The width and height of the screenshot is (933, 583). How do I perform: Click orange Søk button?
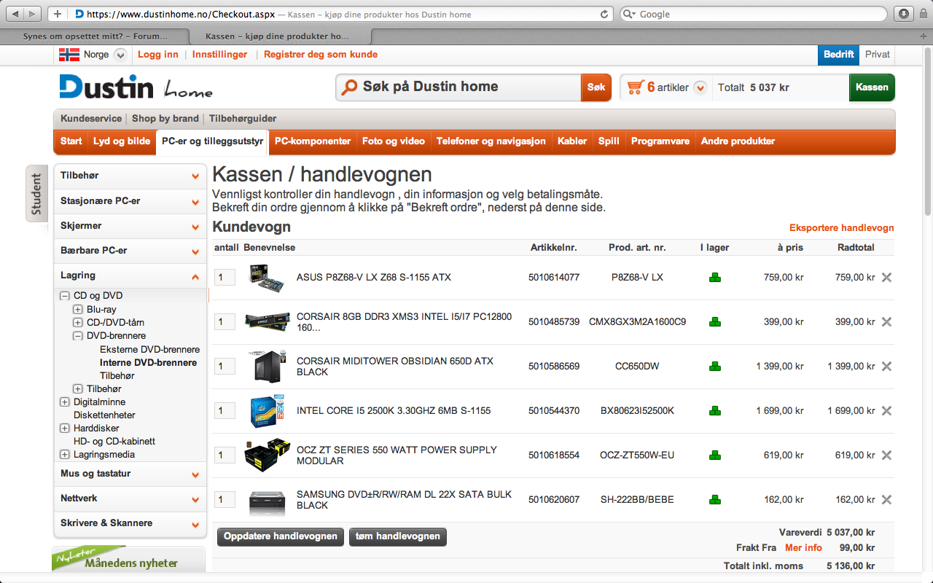click(x=596, y=87)
